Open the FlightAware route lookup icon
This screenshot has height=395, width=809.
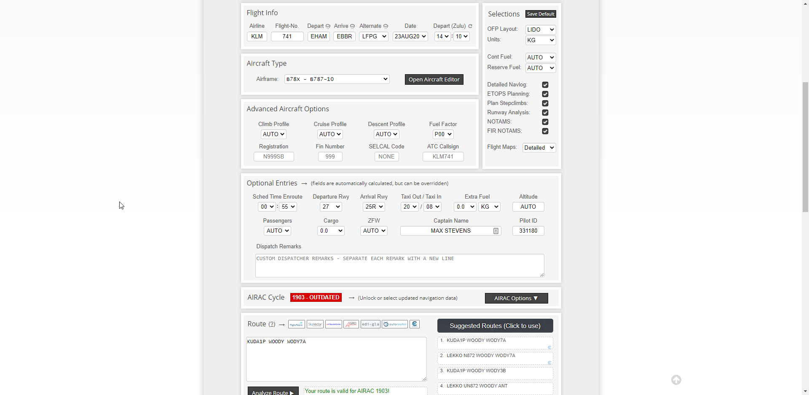tap(296, 324)
